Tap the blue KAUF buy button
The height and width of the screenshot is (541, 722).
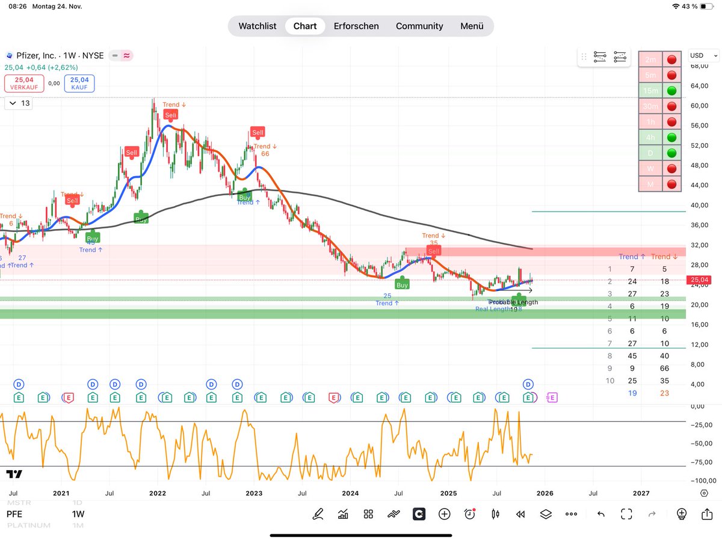[79, 83]
